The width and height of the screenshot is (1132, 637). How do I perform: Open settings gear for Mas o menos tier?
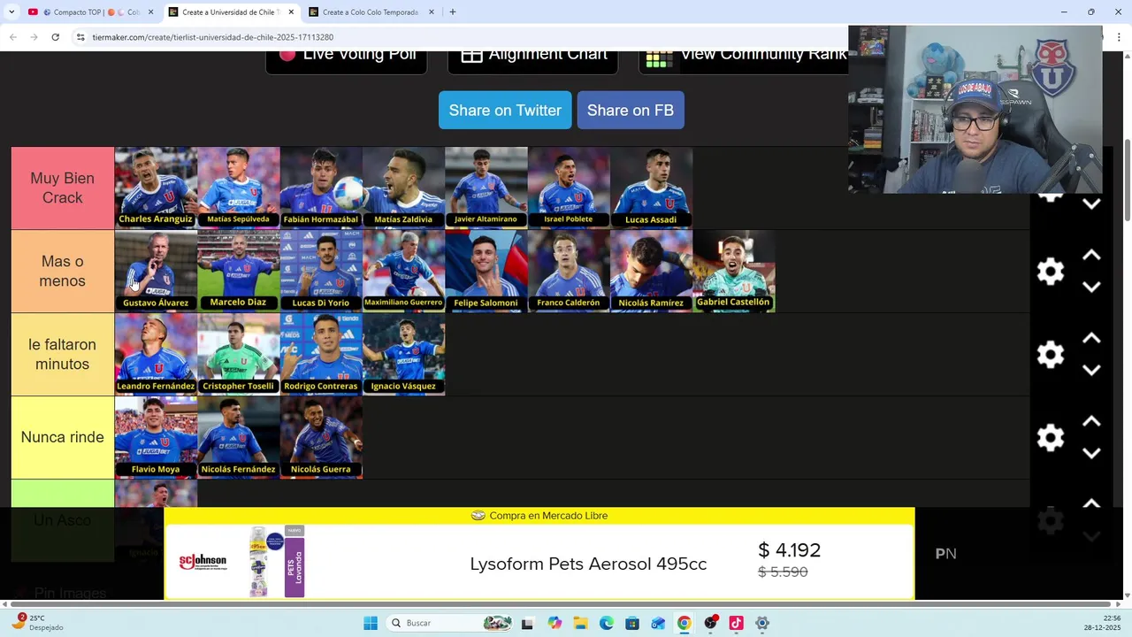1050,272
